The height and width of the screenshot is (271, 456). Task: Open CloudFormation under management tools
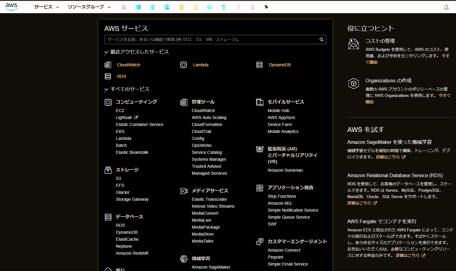point(207,124)
